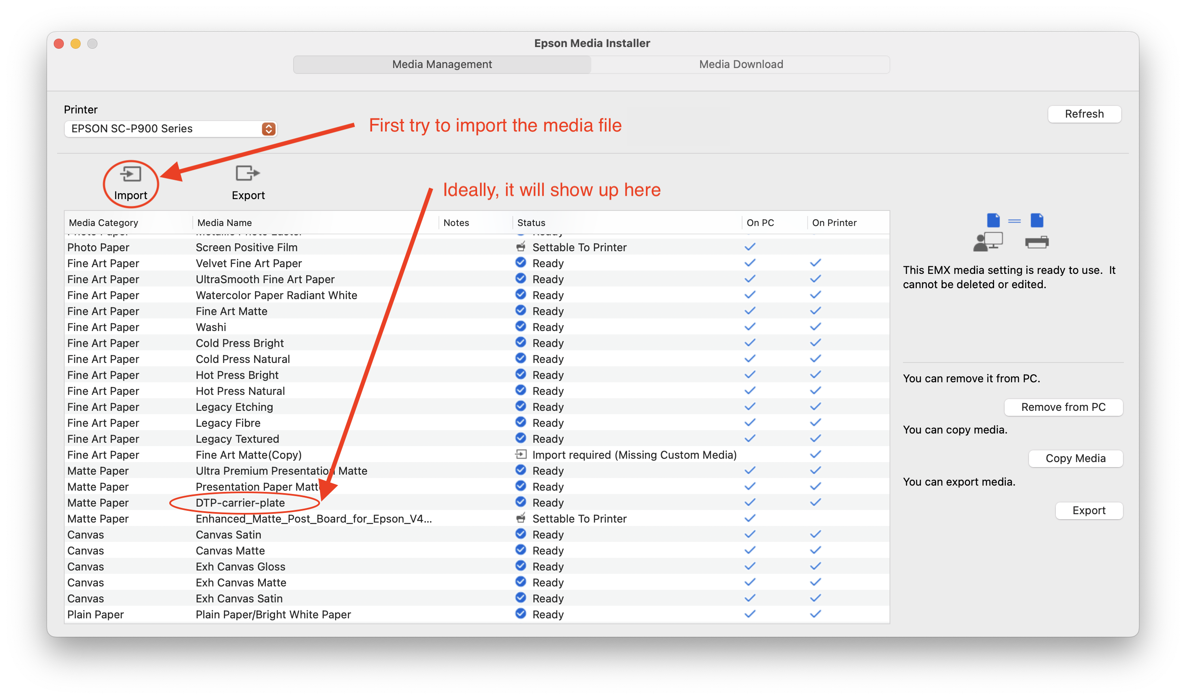Screen dimensions: 1186x699
Task: Select Legacy Fibre media
Action: click(477, 423)
